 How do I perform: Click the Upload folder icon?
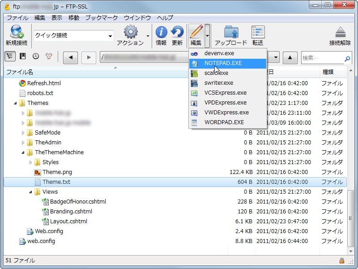pos(231,31)
